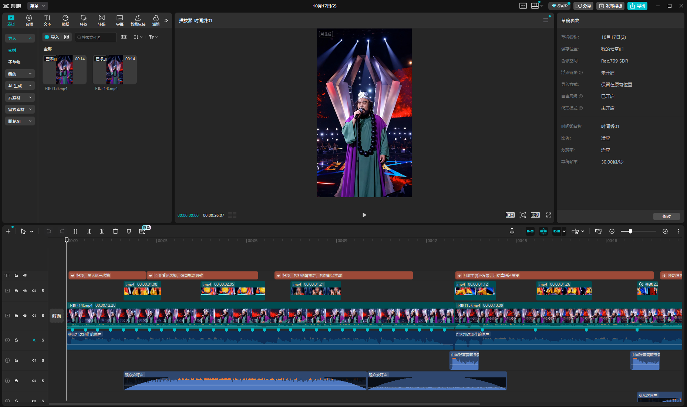Click the undo arrow icon
The height and width of the screenshot is (407, 687).
point(48,231)
